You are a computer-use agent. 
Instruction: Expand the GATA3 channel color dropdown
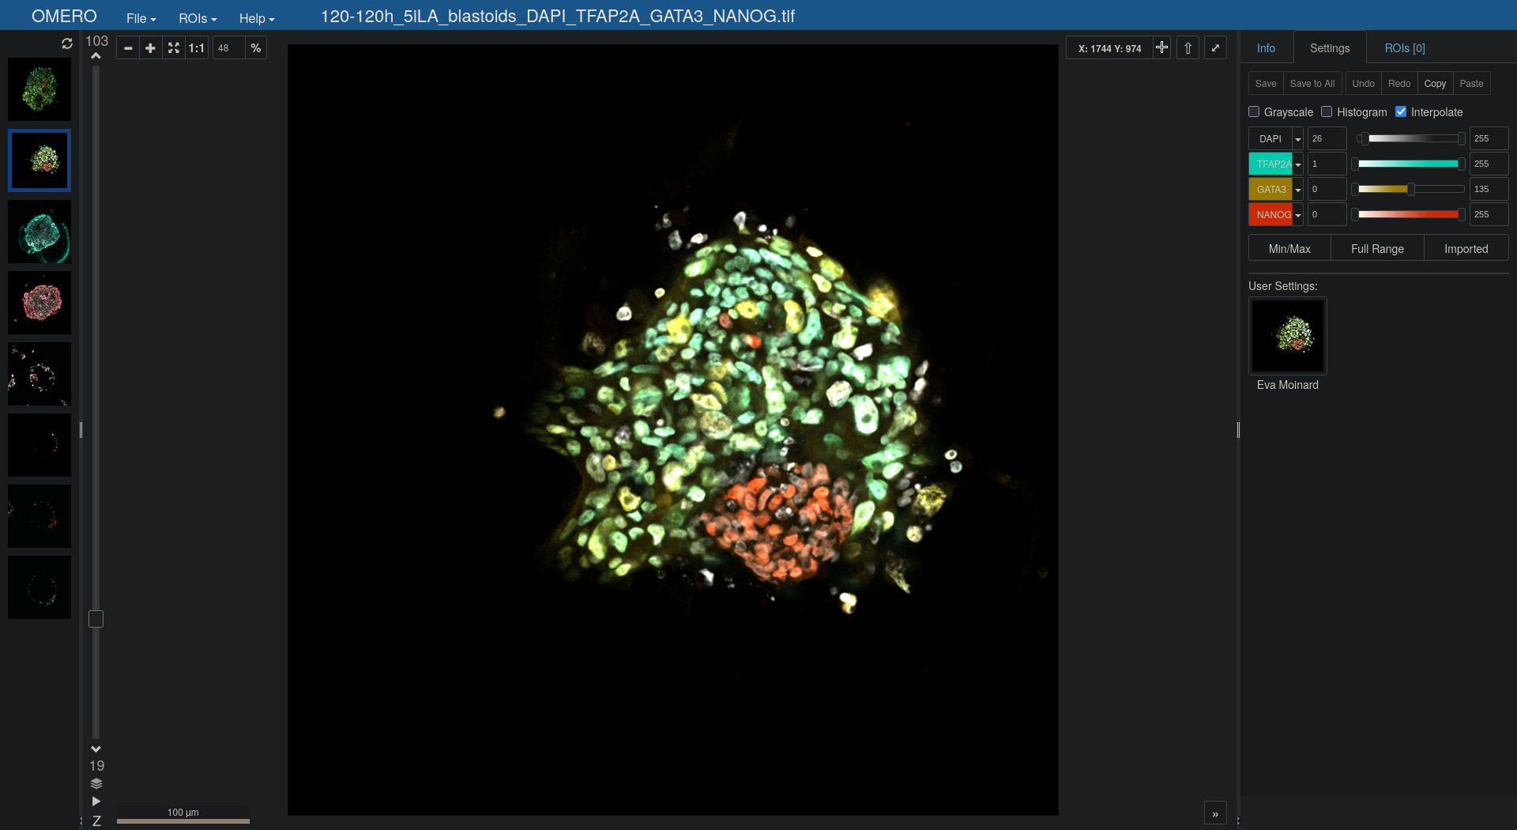pos(1297,190)
